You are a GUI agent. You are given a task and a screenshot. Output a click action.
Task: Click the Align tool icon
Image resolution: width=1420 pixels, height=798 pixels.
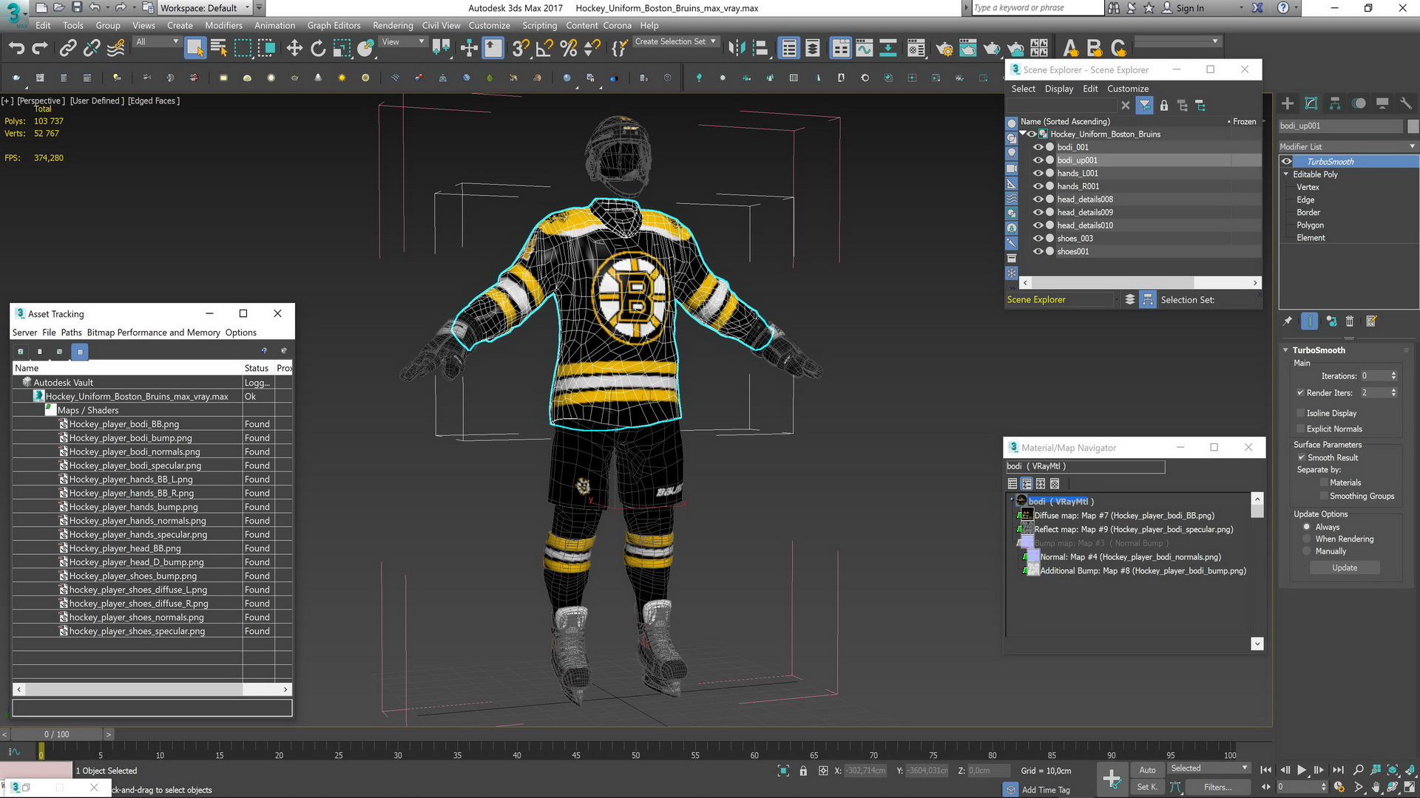click(760, 49)
